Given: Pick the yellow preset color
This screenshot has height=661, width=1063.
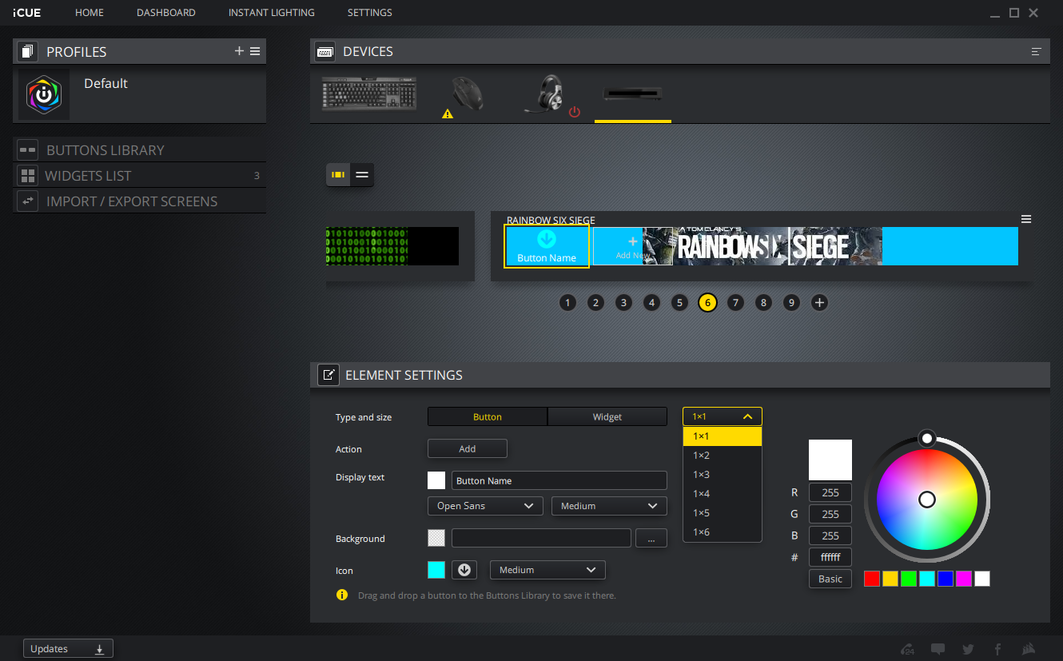Looking at the screenshot, I should point(890,579).
